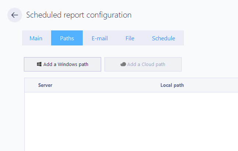Open the File tab
The width and height of the screenshot is (238, 151).
pos(130,38)
